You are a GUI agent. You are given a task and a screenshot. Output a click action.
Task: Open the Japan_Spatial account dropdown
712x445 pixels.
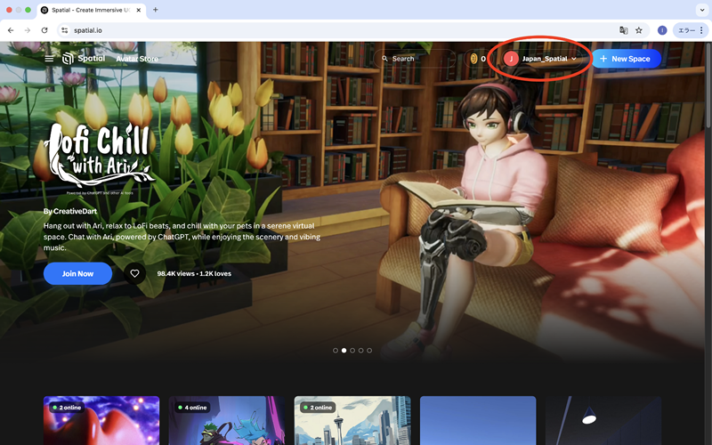point(541,59)
